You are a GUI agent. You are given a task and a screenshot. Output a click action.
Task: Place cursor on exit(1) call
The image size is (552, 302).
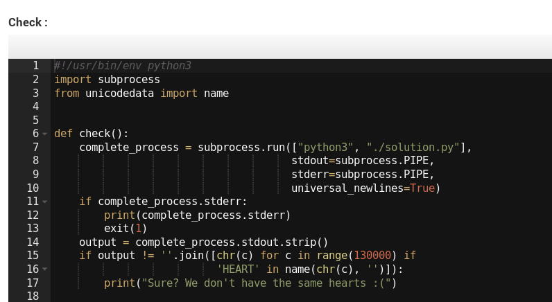coord(126,229)
